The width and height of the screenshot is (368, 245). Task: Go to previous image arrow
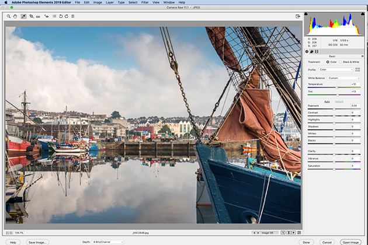pos(254,233)
